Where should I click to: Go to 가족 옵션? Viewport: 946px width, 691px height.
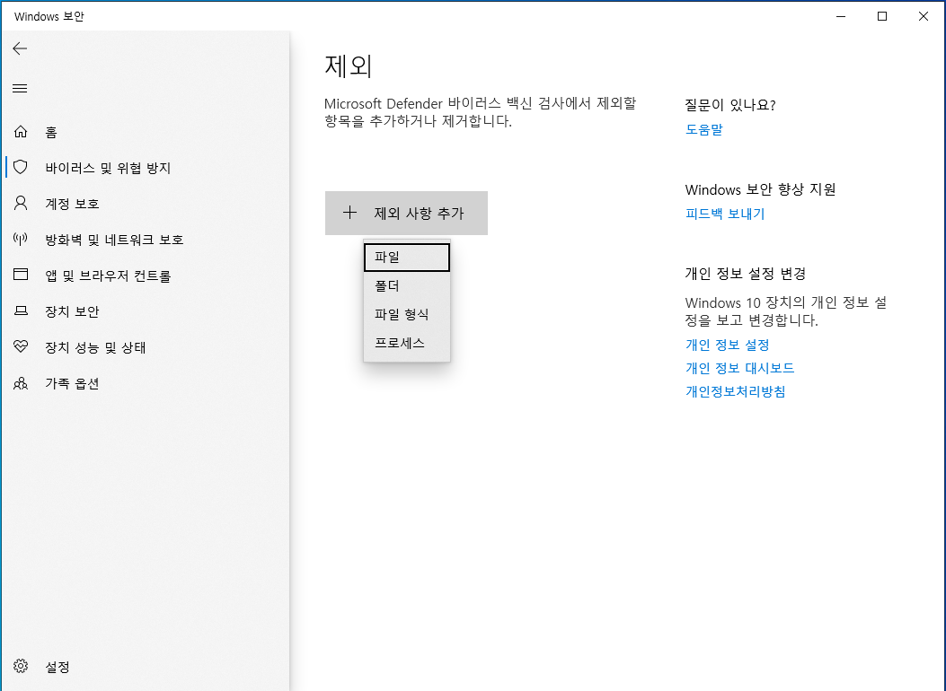[x=72, y=384]
